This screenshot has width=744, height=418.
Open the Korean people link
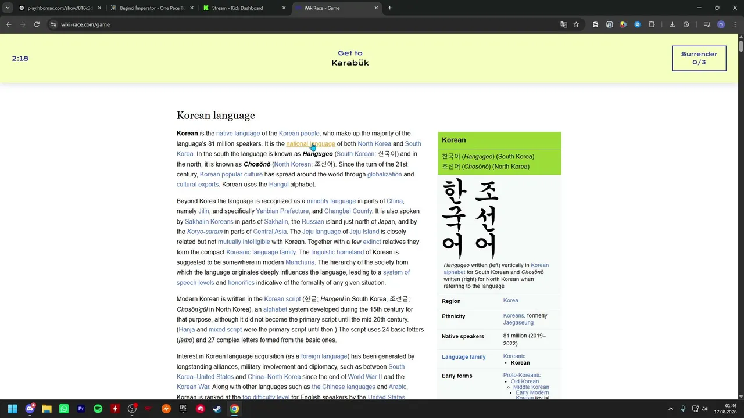pos(299,134)
